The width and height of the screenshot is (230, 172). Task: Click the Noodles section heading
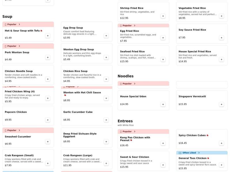coord(125,76)
